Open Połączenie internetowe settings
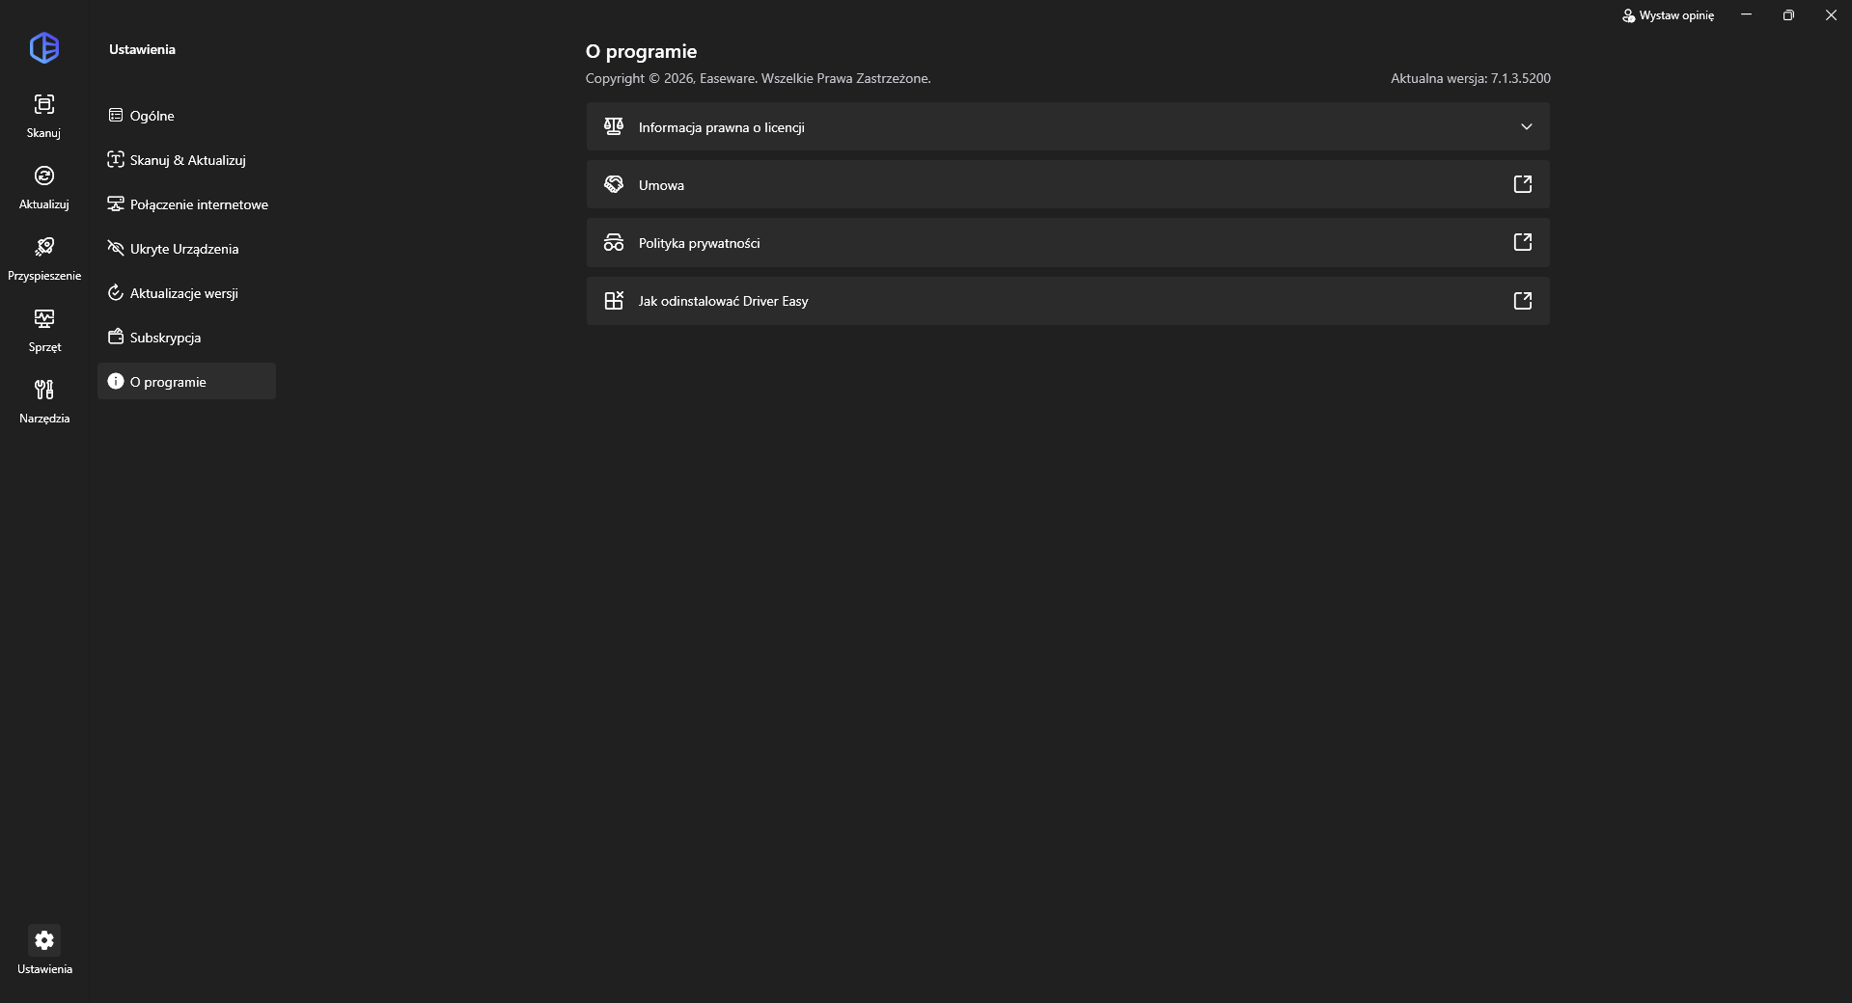Image resolution: width=1852 pixels, height=1003 pixels. click(186, 204)
